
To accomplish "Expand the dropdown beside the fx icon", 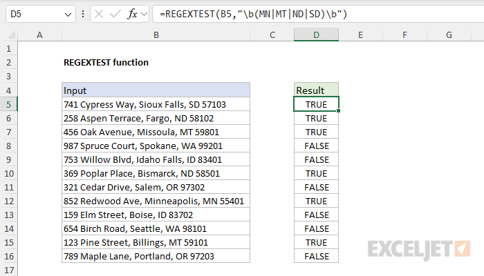I will click(x=144, y=14).
